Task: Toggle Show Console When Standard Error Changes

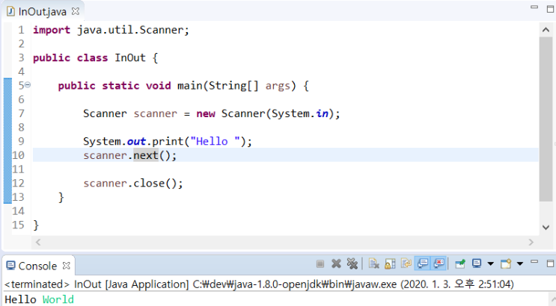Action: click(439, 264)
